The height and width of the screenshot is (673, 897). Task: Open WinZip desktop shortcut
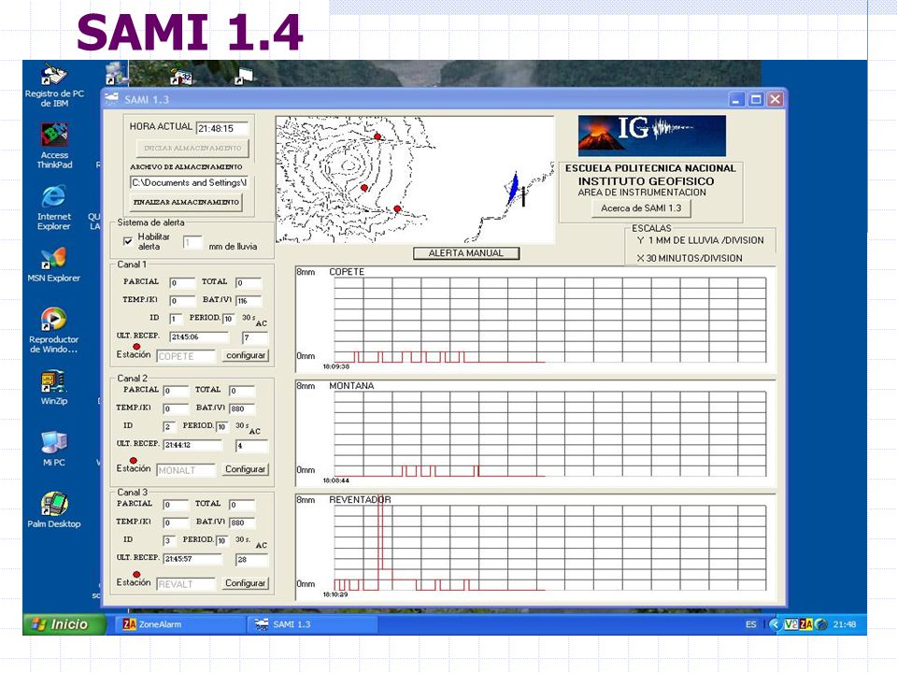pyautogui.click(x=54, y=387)
